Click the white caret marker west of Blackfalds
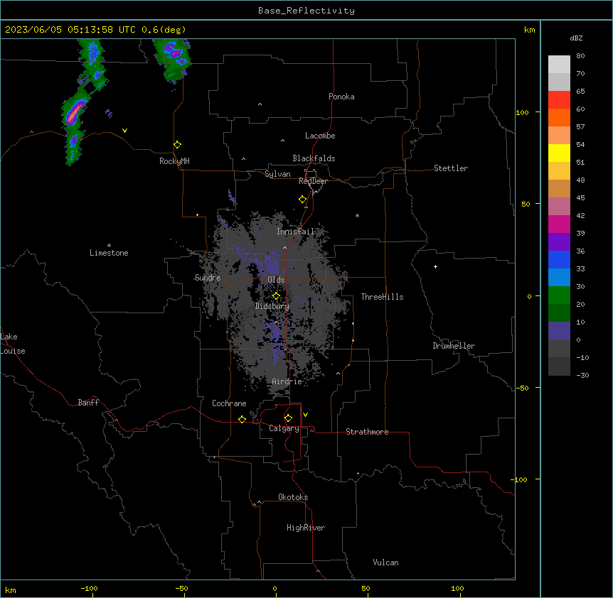The image size is (613, 598). [243, 159]
